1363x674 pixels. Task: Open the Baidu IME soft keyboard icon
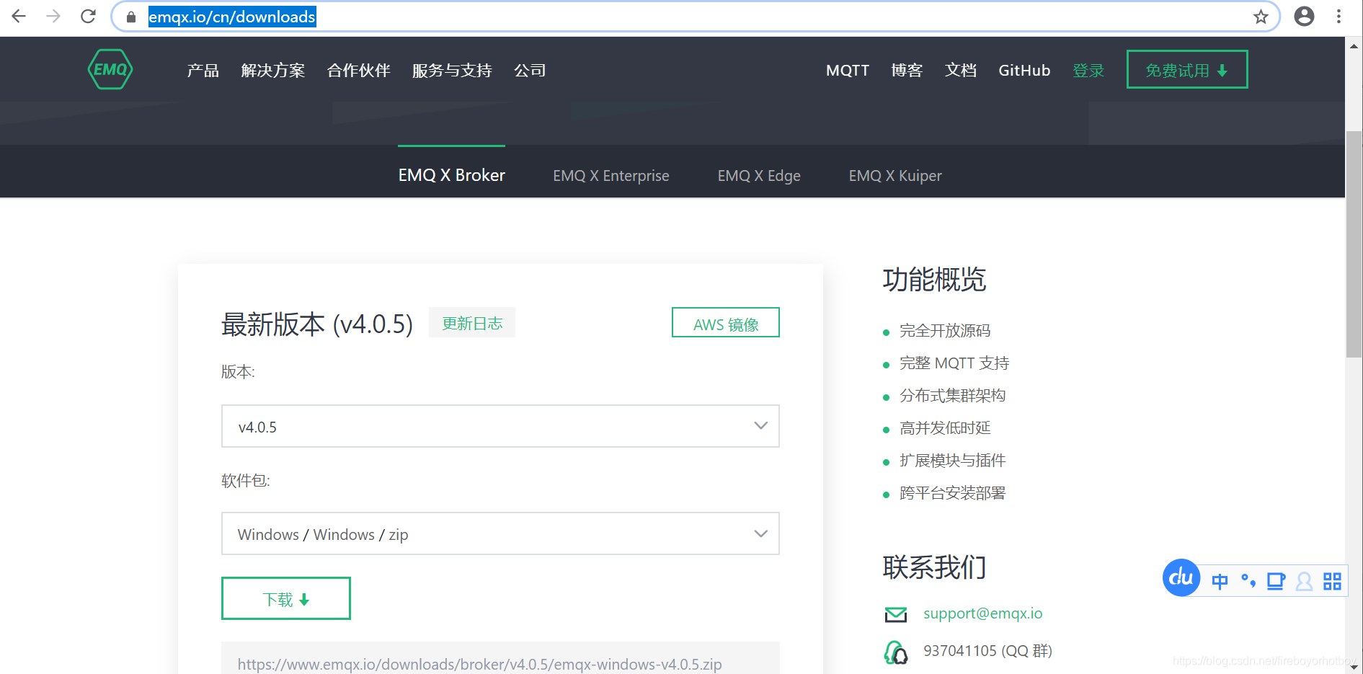click(x=1276, y=580)
